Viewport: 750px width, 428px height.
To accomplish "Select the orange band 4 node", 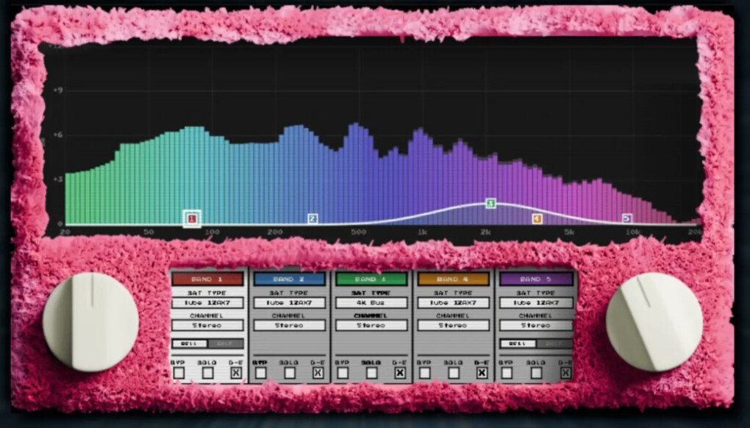I will pyautogui.click(x=537, y=218).
